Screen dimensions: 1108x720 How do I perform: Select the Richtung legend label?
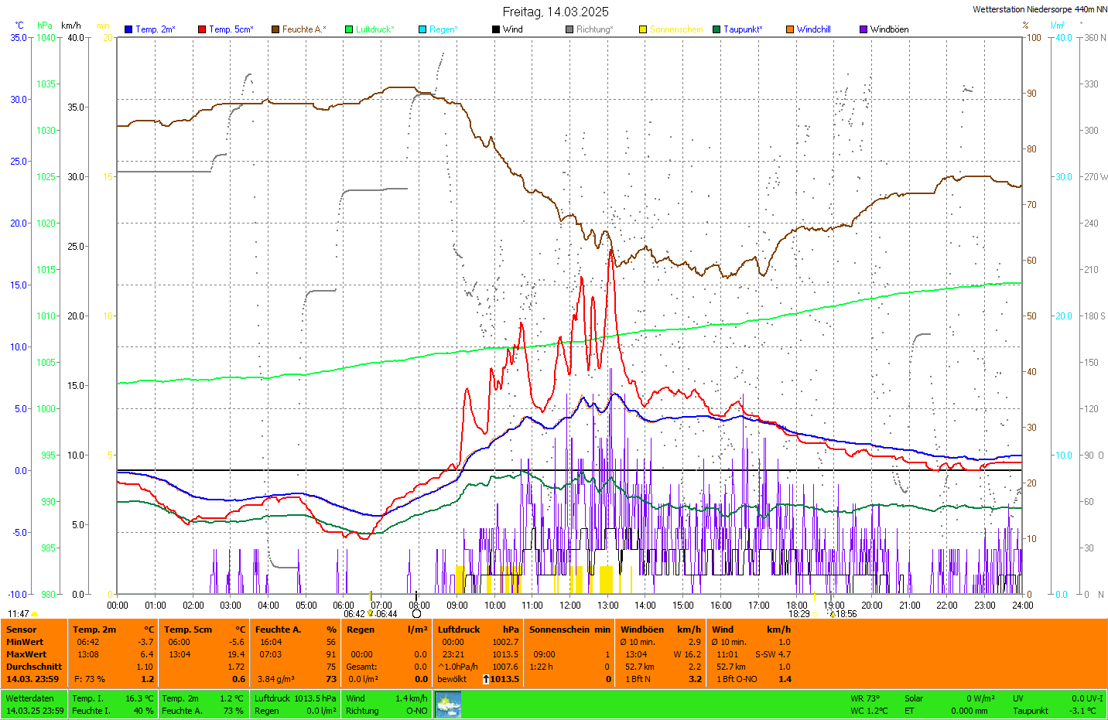(x=593, y=29)
